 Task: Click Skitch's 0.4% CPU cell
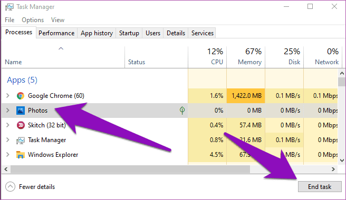tap(207, 125)
